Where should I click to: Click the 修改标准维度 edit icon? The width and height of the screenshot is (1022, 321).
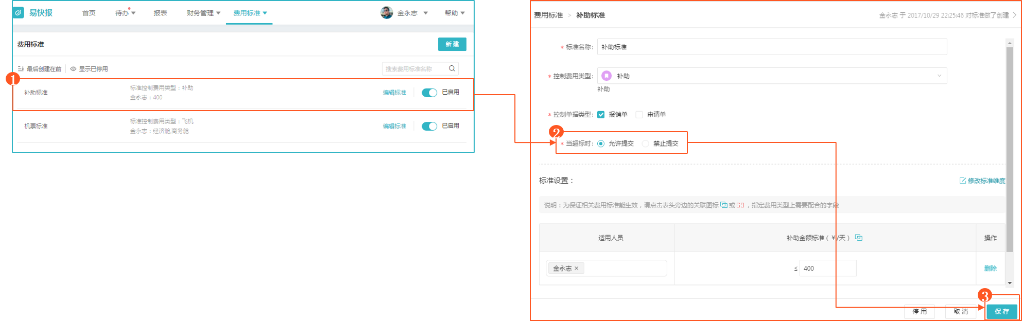[962, 181]
